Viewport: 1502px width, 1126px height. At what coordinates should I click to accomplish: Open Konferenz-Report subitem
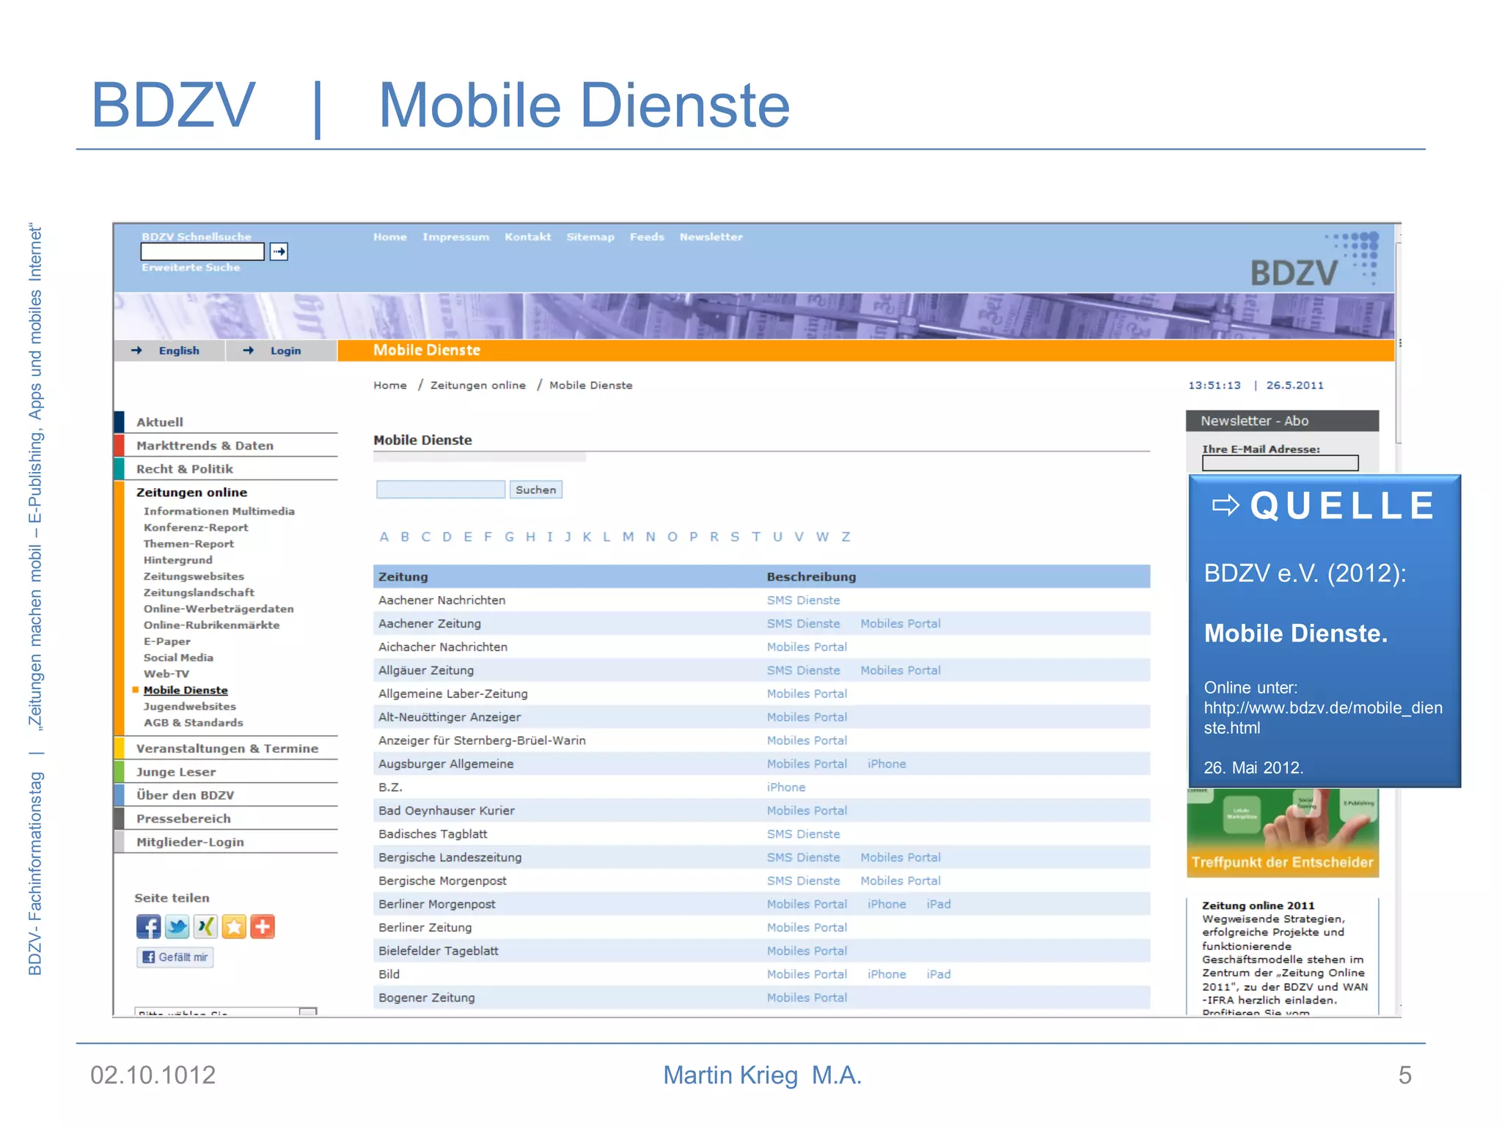click(196, 528)
